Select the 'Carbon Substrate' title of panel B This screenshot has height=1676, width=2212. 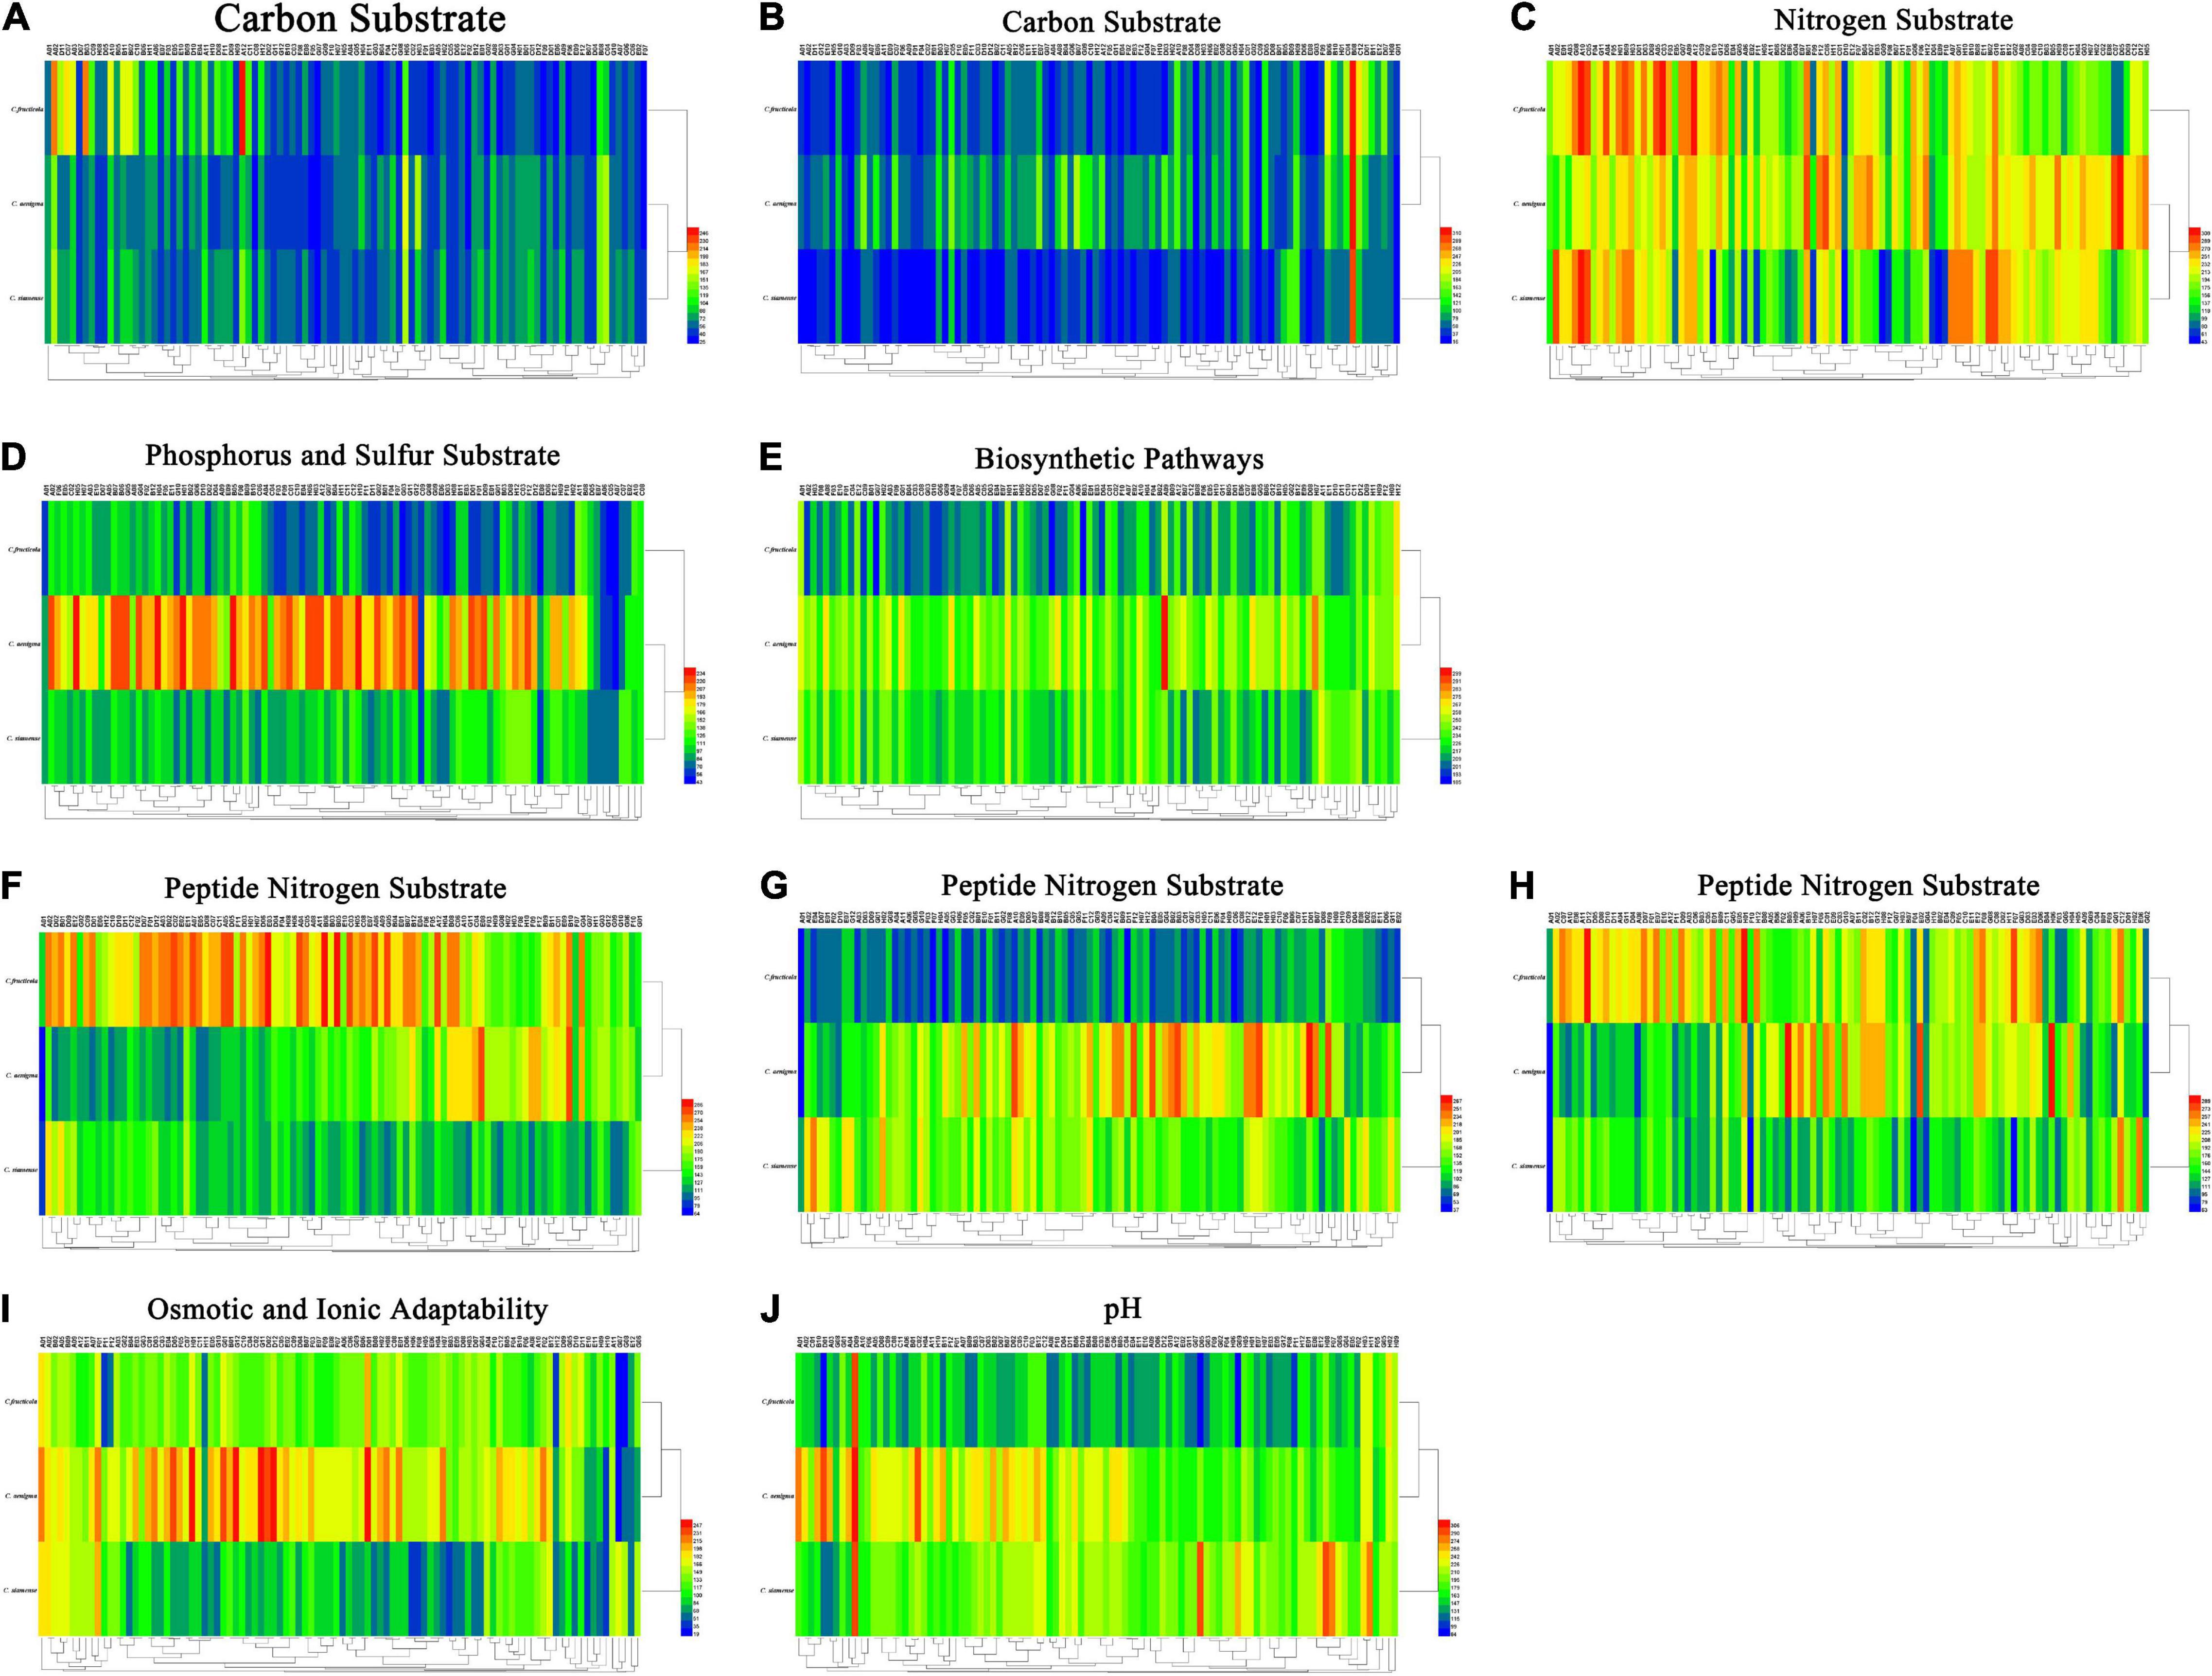tap(1111, 22)
